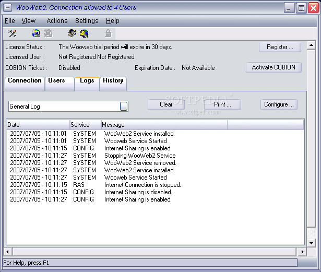The height and width of the screenshot is (272, 321).
Task: Open the Help menu
Action: click(113, 21)
